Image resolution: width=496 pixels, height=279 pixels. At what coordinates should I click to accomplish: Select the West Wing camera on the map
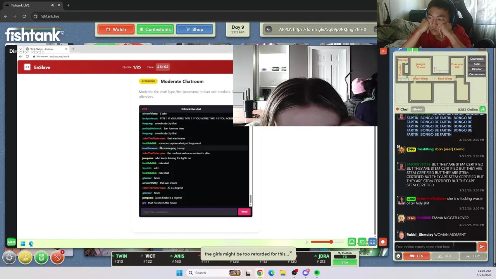pyautogui.click(x=420, y=79)
